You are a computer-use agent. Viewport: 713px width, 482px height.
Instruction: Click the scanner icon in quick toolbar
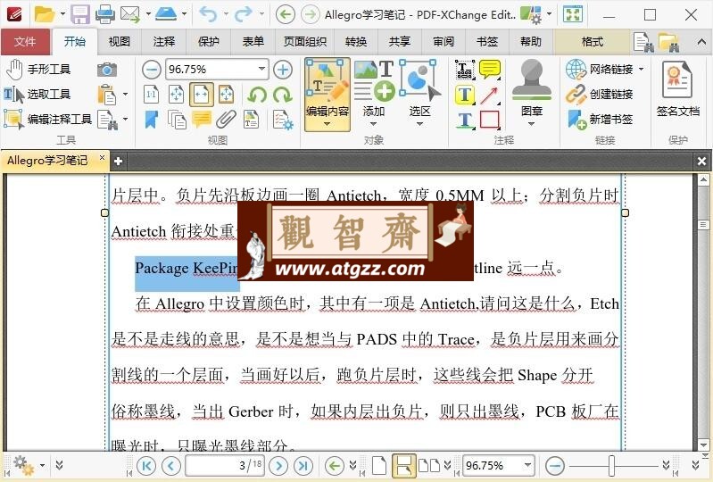[x=165, y=14]
